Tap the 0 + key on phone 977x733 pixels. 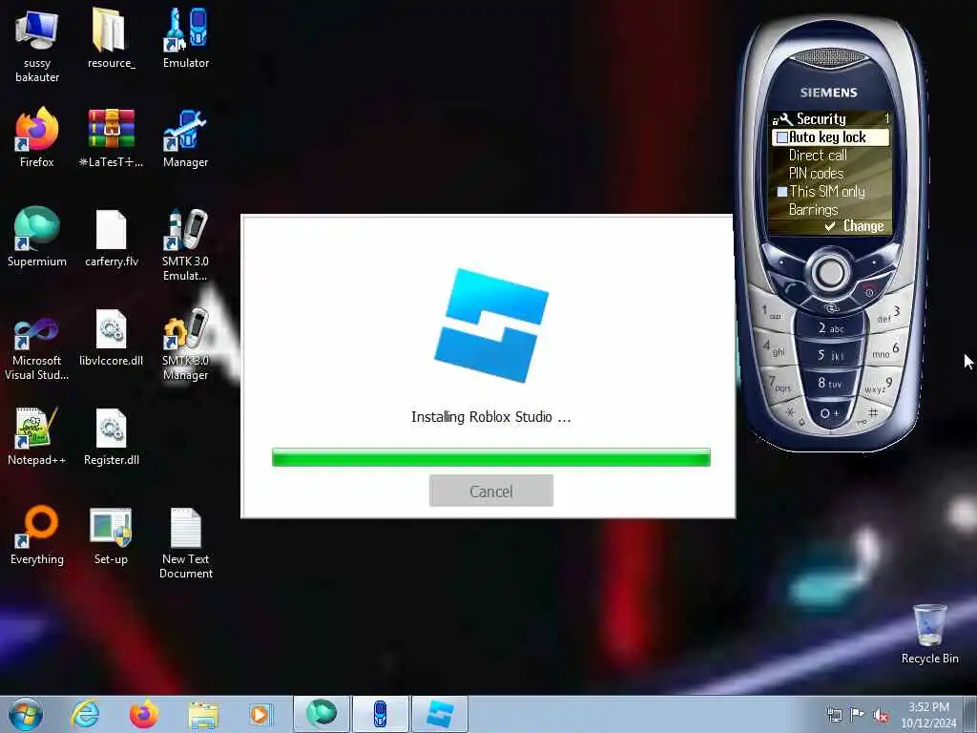click(x=829, y=413)
